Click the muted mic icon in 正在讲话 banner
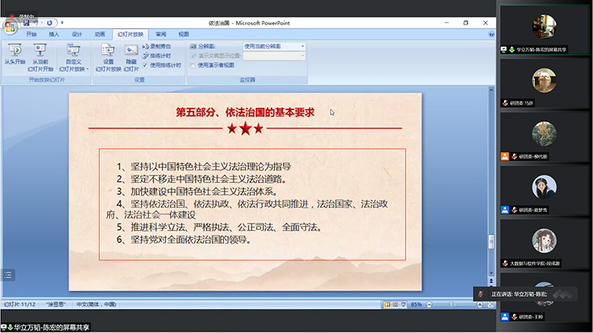Image resolution: width=593 pixels, height=333 pixels. point(480,294)
